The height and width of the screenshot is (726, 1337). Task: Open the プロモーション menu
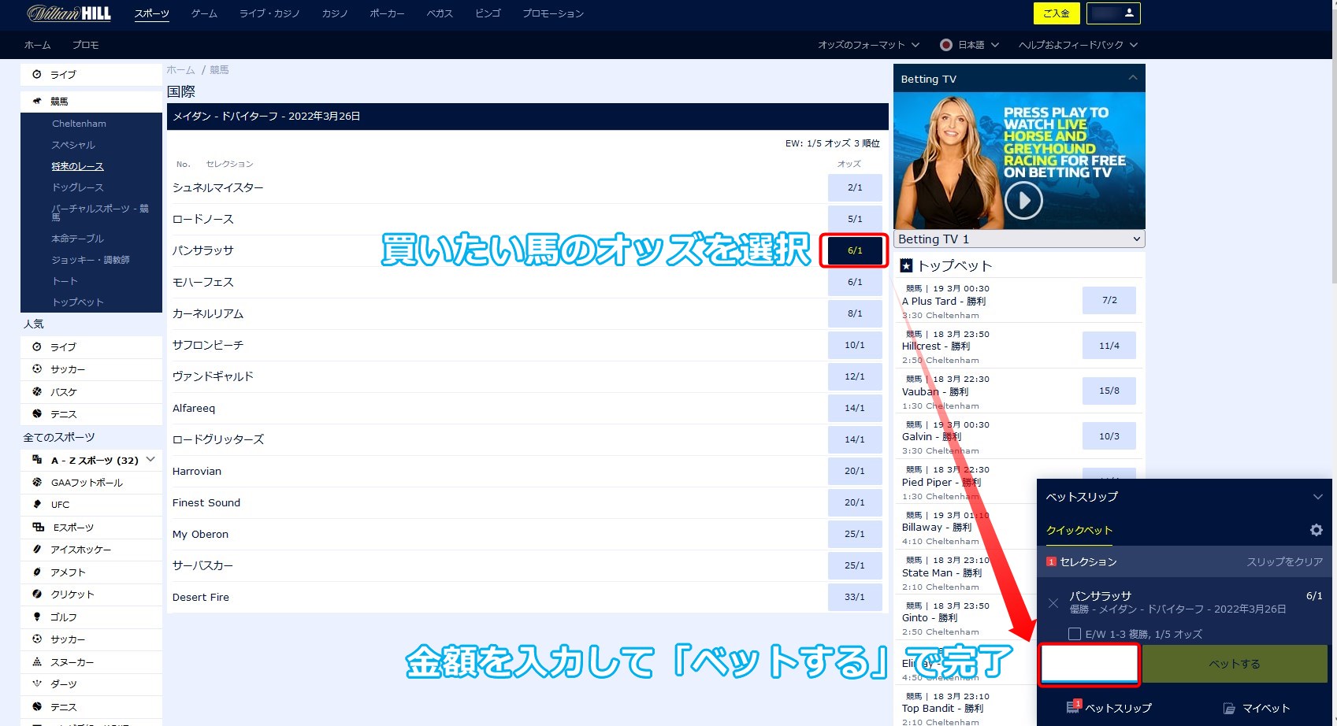pos(553,13)
